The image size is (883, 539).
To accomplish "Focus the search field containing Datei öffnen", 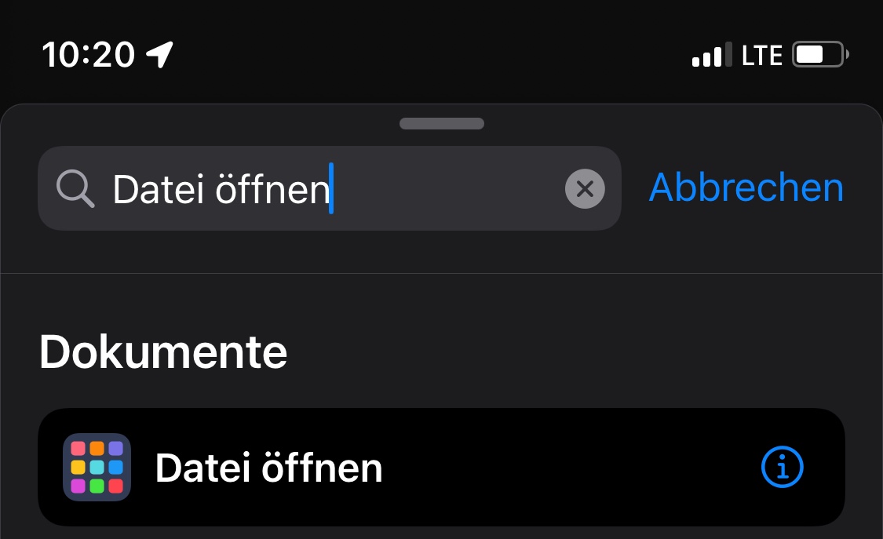I will pos(440,188).
